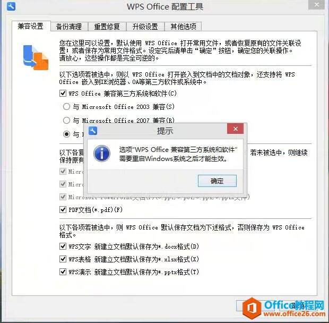Click the third selected compatibility radio button
Viewport: 329px width, 323px height.
[x=66, y=134]
